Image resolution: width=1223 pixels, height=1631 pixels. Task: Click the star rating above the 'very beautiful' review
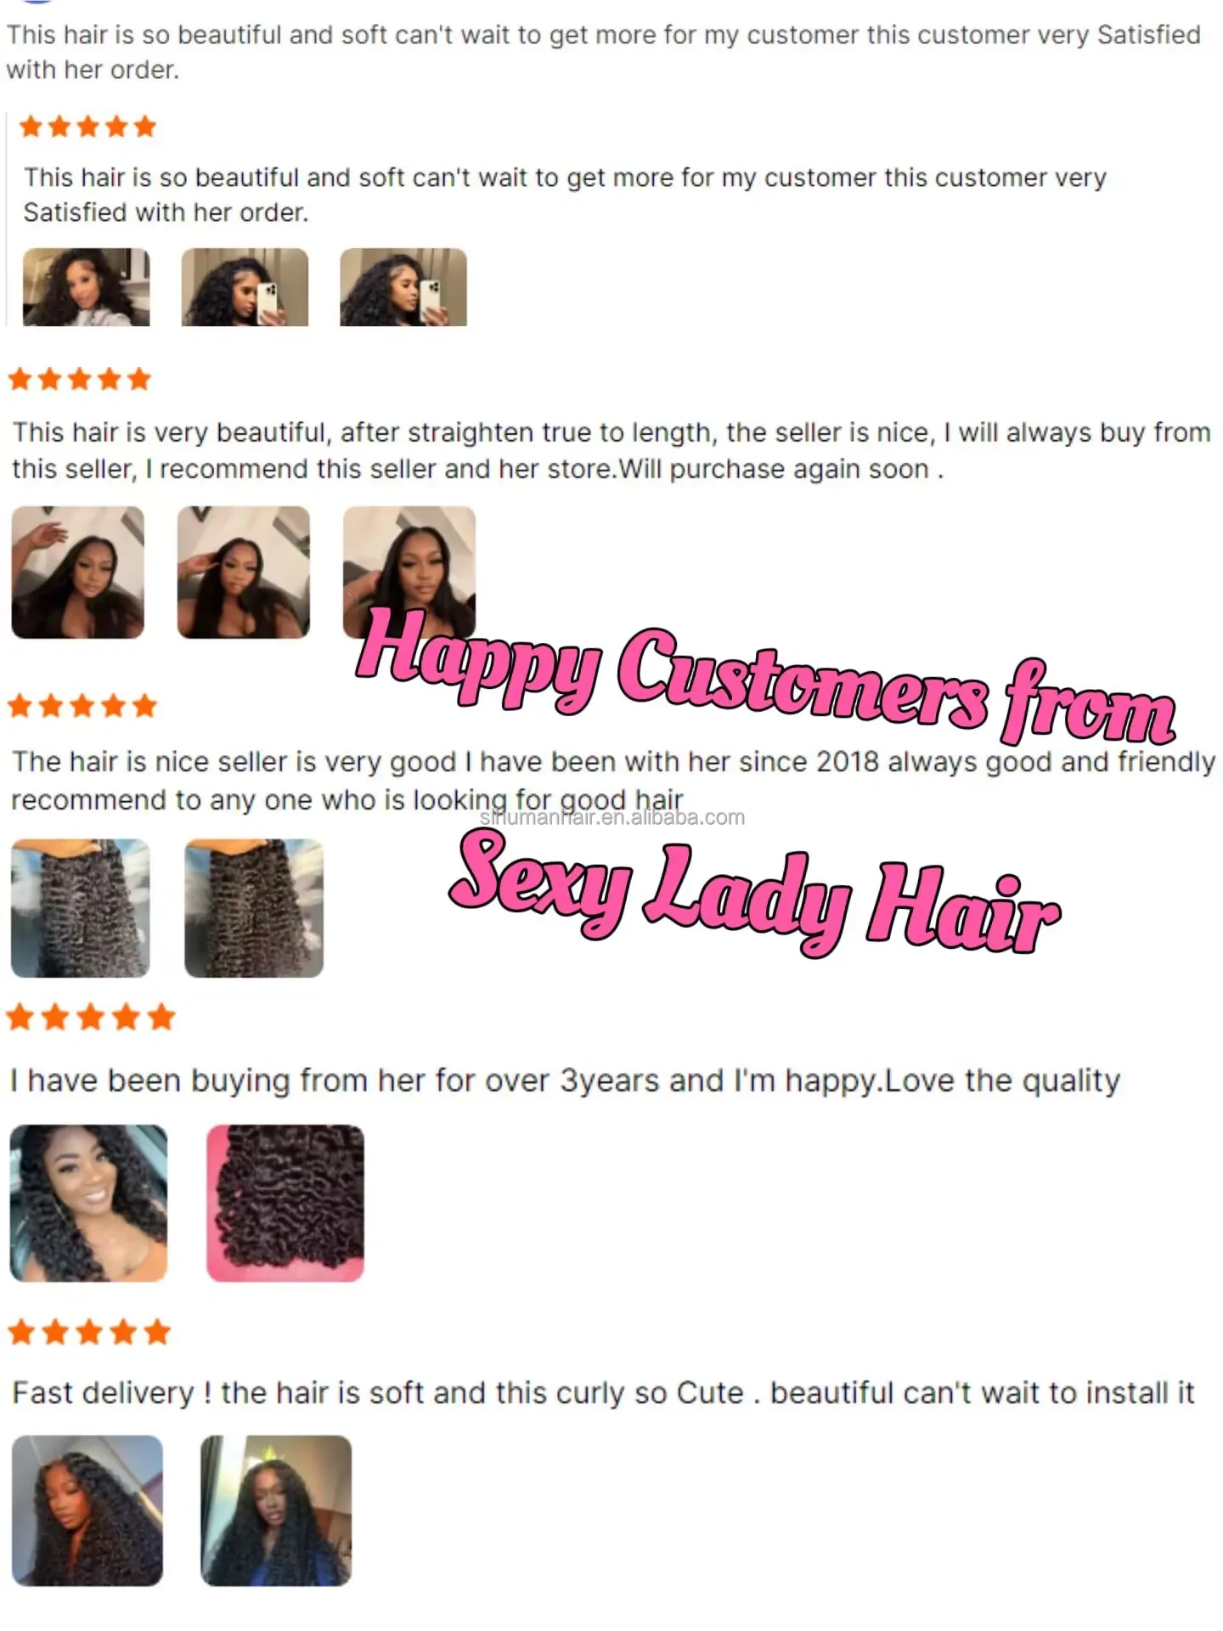[80, 379]
